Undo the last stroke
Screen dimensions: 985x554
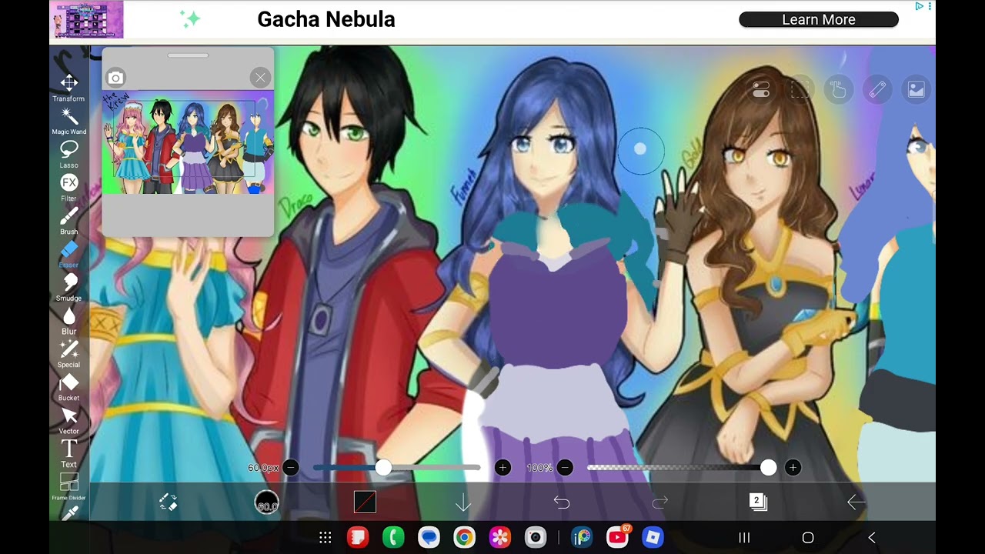click(x=562, y=502)
